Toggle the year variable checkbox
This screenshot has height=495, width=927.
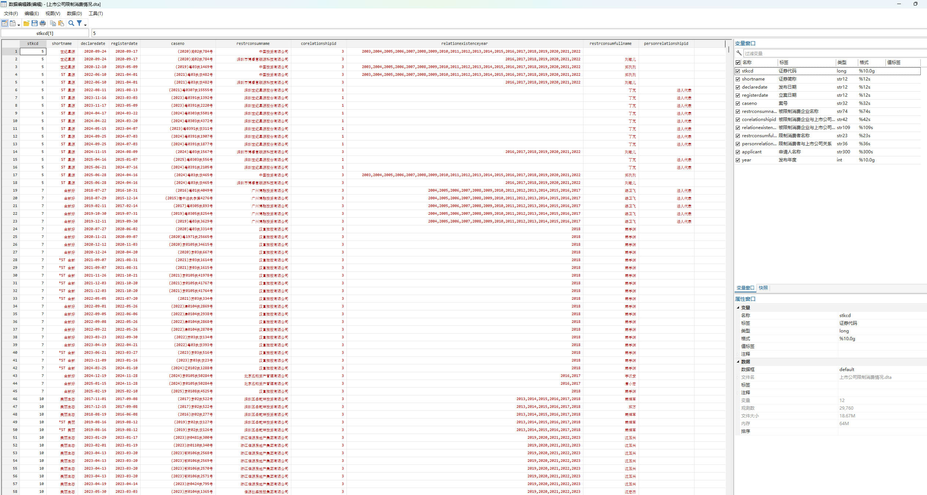coord(738,160)
